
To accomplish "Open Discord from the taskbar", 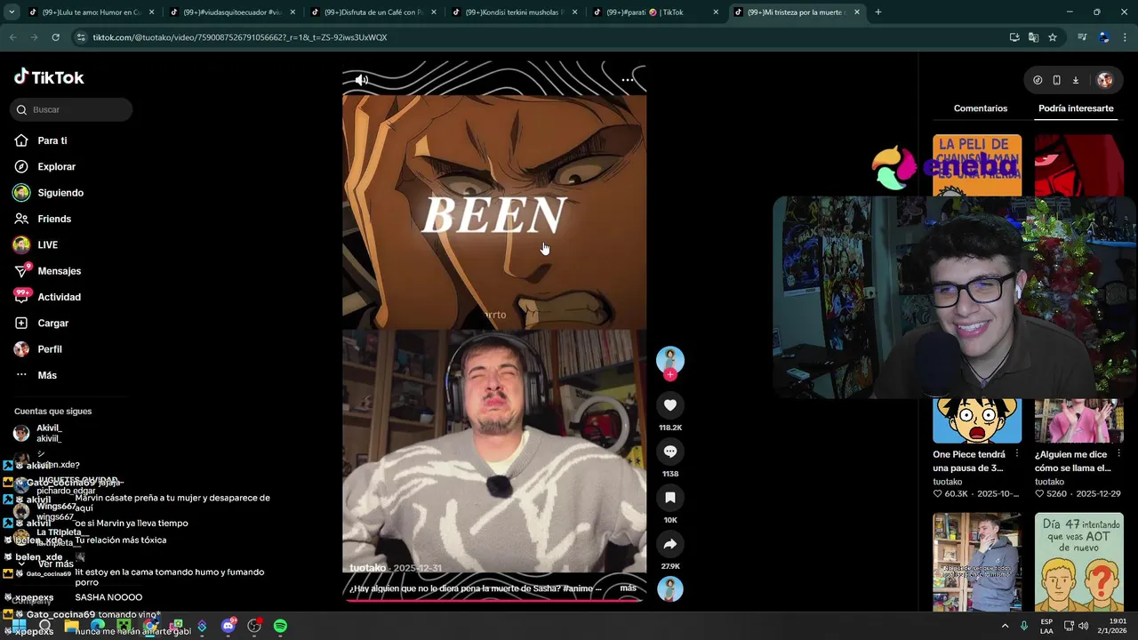I will [228, 626].
